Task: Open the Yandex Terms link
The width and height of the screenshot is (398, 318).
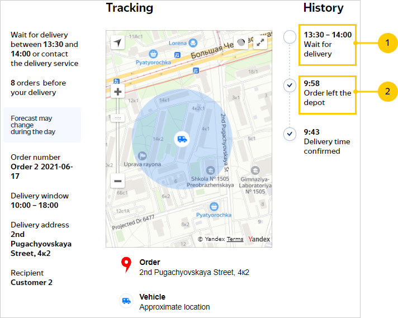Action: 235,239
